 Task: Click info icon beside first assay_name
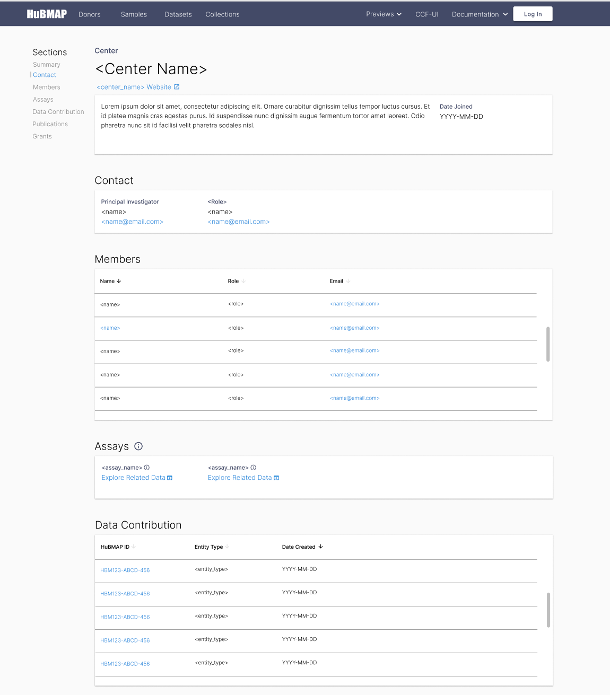tap(147, 468)
